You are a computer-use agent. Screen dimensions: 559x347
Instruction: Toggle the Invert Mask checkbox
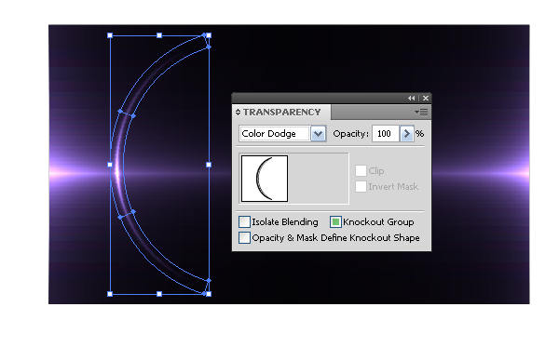pos(361,186)
